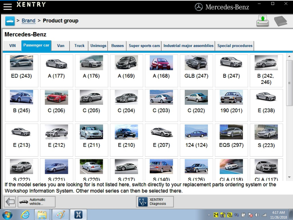Choose the S (126) model tile

coord(196,170)
